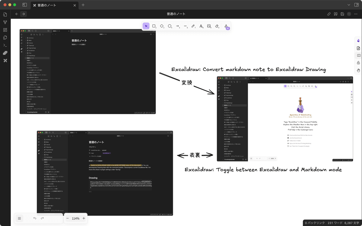Click the stacked cards ribbon icon
Viewport: 362px width, 226px height.
(x=5, y=53)
